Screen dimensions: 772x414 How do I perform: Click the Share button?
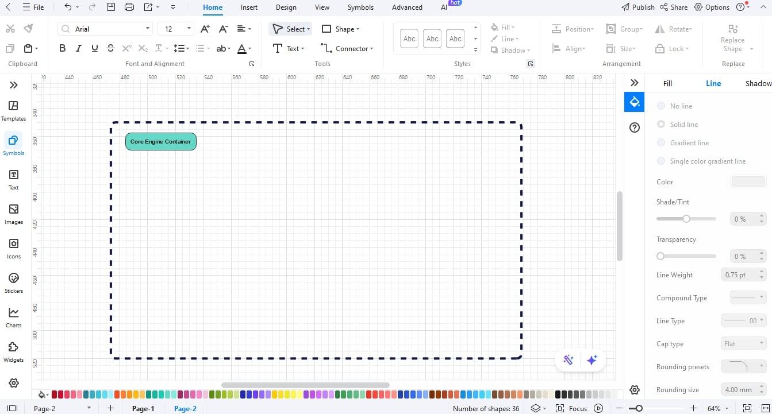pyautogui.click(x=674, y=7)
